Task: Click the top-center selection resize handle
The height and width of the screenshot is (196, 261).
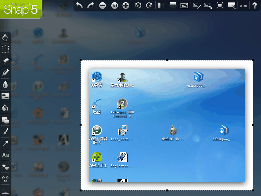Action: pyautogui.click(x=167, y=60)
